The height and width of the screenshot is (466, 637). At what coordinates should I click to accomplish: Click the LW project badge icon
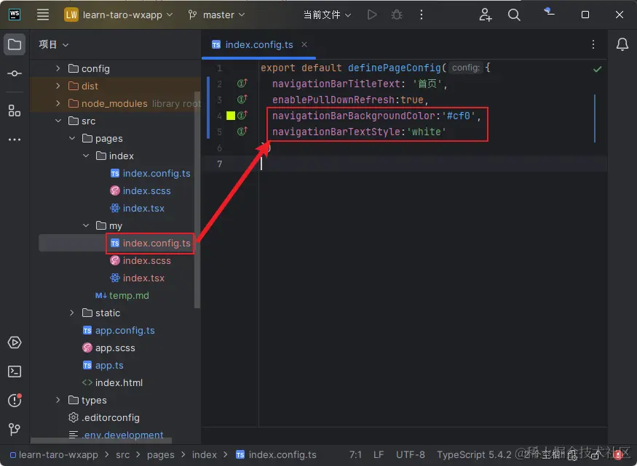click(71, 15)
